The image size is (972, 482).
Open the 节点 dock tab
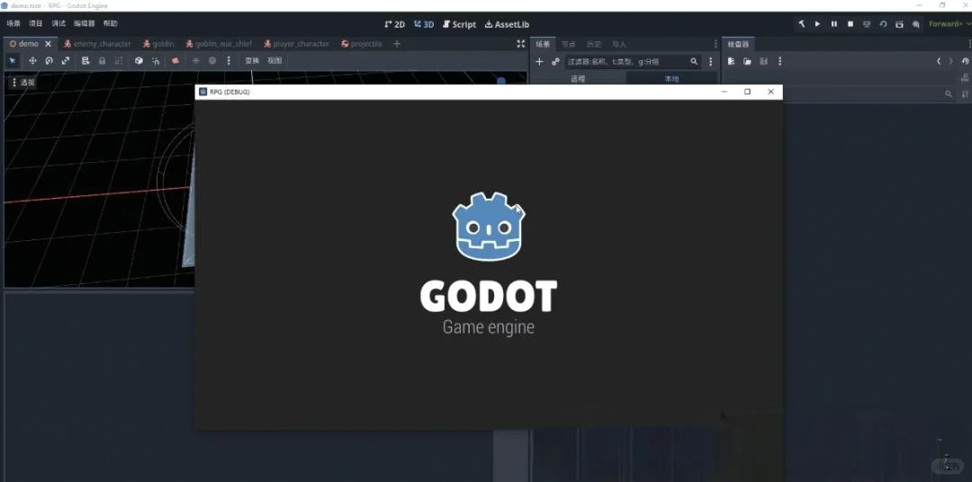tap(569, 44)
